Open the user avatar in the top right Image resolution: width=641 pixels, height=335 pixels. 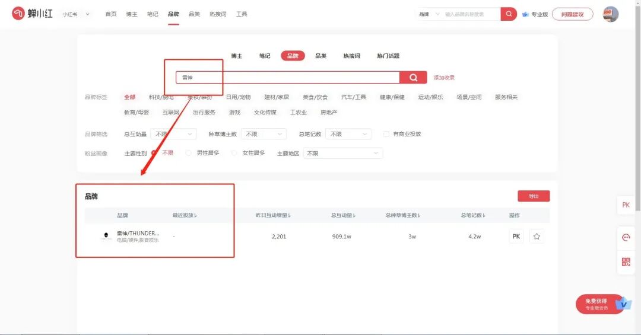tap(610, 14)
